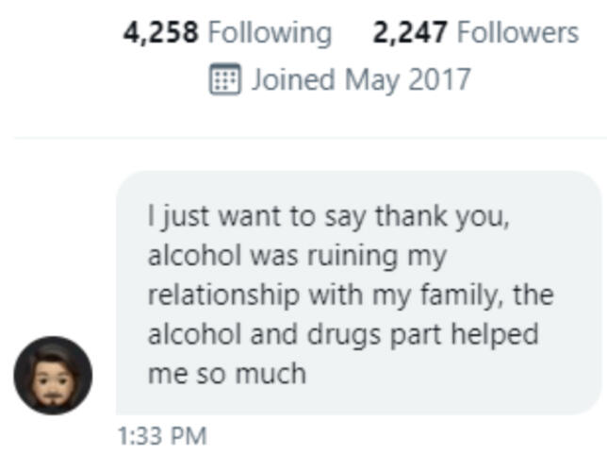The height and width of the screenshot is (455, 607).
Task: Click the "4,258" following count number
Action: pyautogui.click(x=161, y=33)
